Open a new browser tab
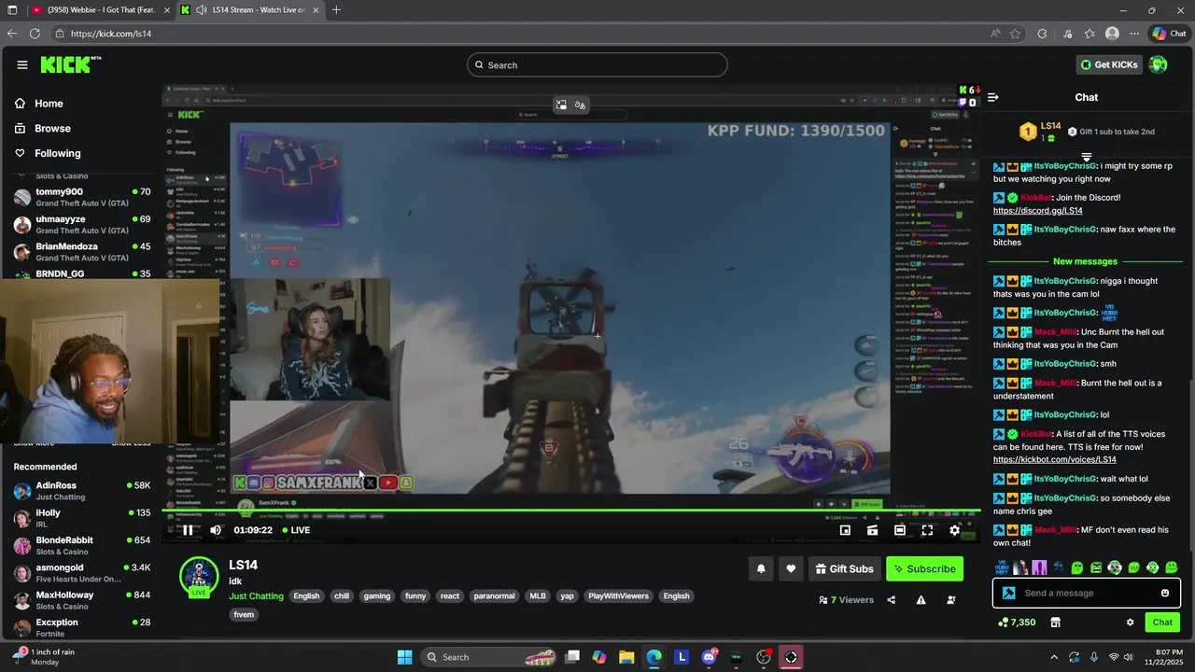 (336, 10)
